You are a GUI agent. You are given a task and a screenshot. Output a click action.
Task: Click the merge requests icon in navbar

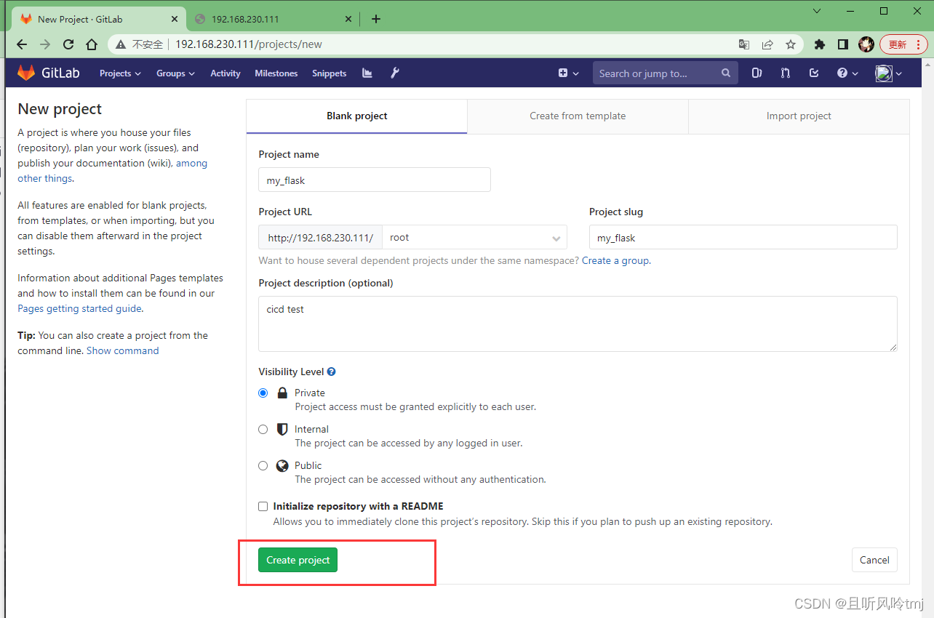pyautogui.click(x=786, y=73)
